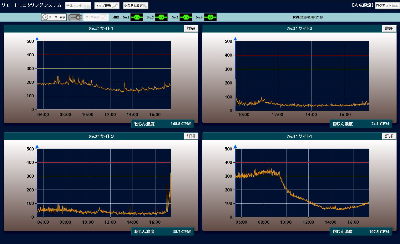The image size is (400, 244).
Task: Open the 全体モニター overview button
Action: (x=78, y=6)
